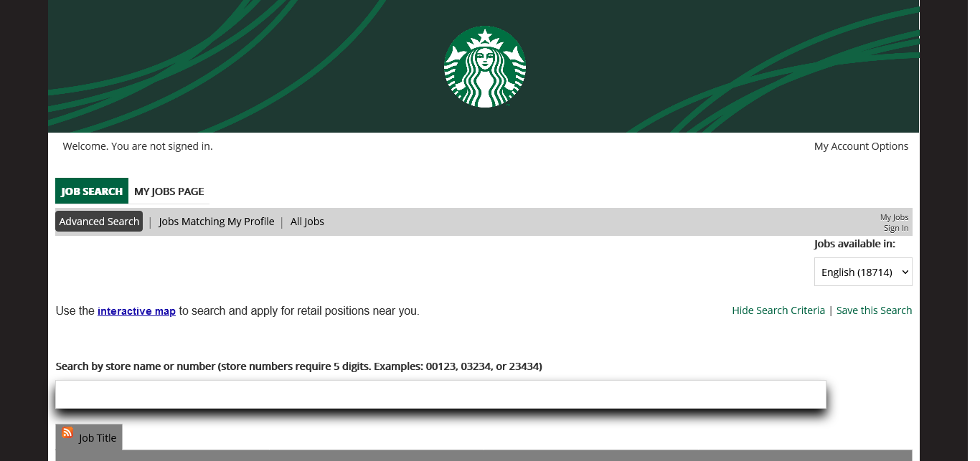Open My Account Options
The height and width of the screenshot is (461, 980).
tap(861, 146)
